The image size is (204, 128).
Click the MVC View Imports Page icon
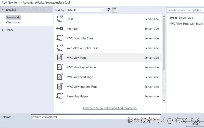[60, 87]
